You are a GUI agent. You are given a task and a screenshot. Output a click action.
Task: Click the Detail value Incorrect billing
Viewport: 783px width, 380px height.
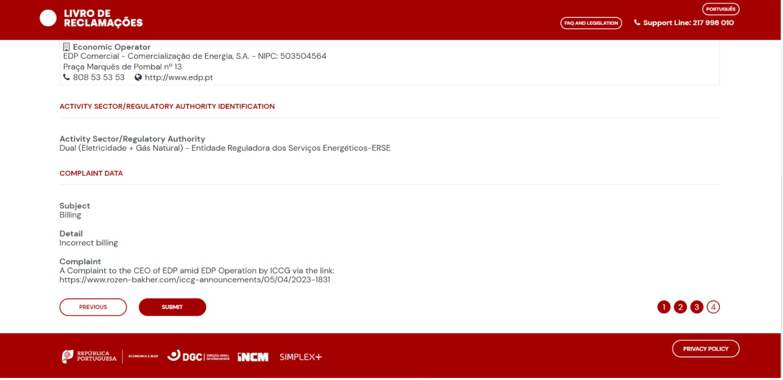(89, 243)
